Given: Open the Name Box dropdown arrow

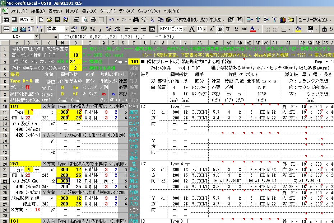Looking at the screenshot, I should (x=37, y=37).
